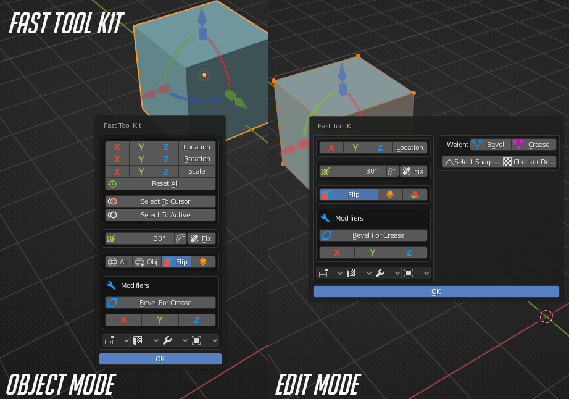Mirror Z axis in Edit Mode Modifiers
Image resolution: width=569 pixels, height=399 pixels.
pyautogui.click(x=409, y=253)
